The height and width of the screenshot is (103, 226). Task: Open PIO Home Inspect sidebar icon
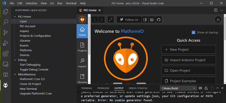[82, 63]
